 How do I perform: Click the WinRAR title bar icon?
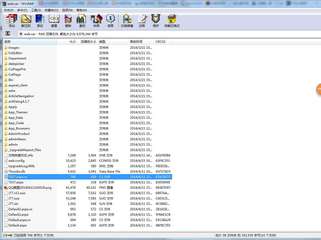pos(4,4)
